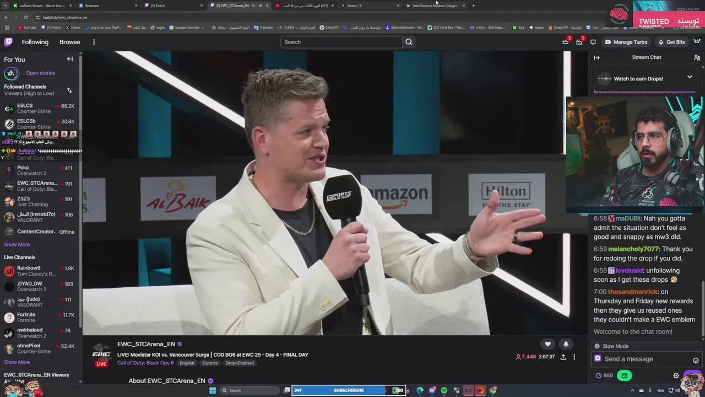
Task: Follow heart button for EWC_STCArena_EN
Action: pos(547,344)
